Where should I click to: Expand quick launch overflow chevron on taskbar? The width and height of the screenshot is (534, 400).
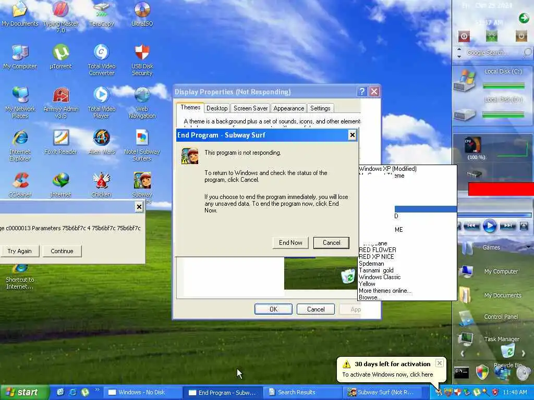(x=97, y=390)
